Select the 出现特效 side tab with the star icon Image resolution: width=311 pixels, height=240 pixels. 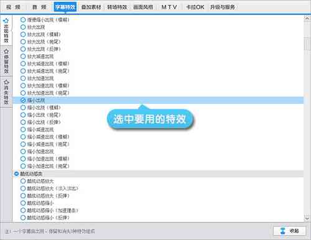coord(6,30)
